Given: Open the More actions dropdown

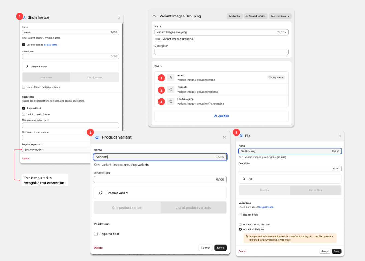Looking at the screenshot, I should [x=280, y=16].
